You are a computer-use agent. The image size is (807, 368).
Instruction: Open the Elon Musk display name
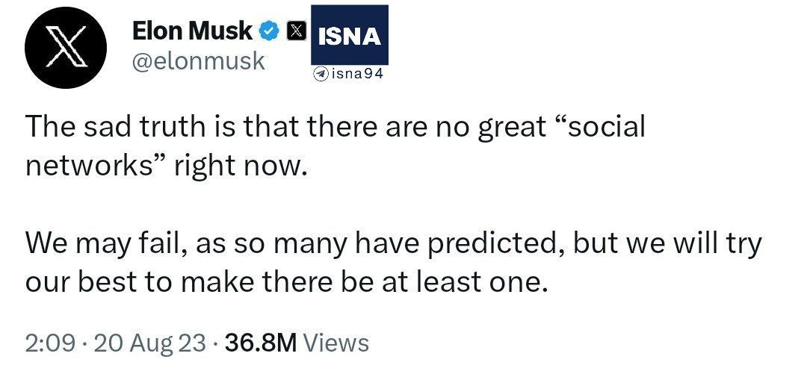pos(192,31)
